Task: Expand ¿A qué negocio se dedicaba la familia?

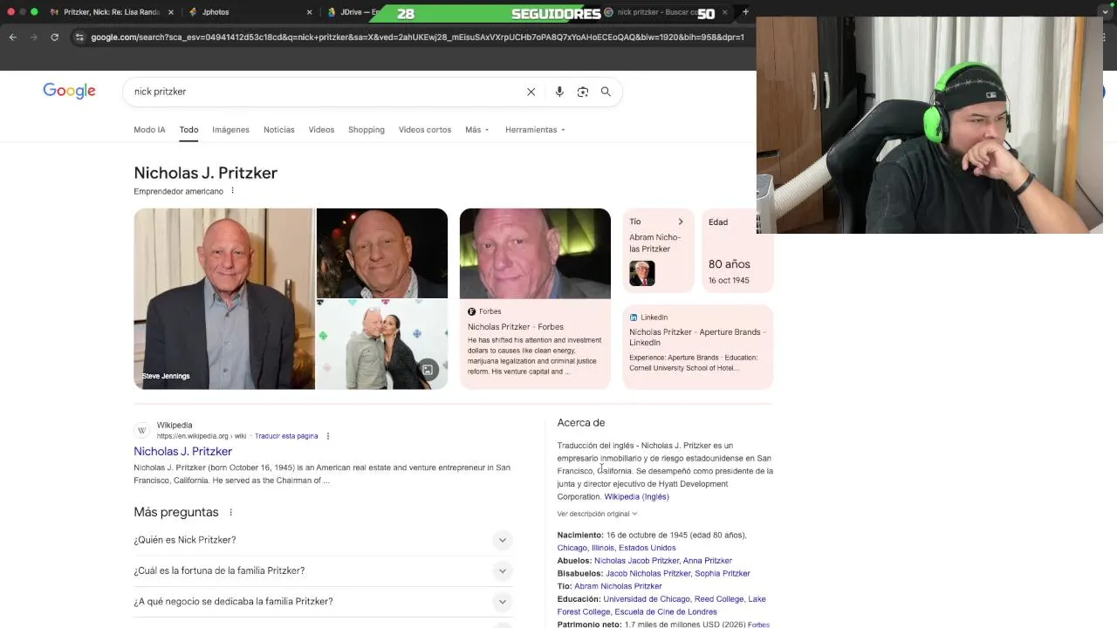Action: point(323,601)
